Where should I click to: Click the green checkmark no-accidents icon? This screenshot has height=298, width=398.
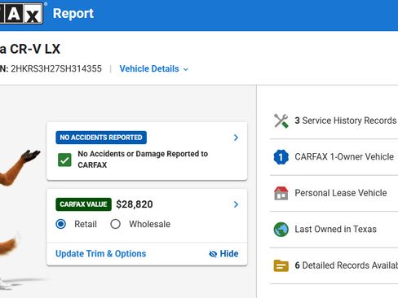64,160
